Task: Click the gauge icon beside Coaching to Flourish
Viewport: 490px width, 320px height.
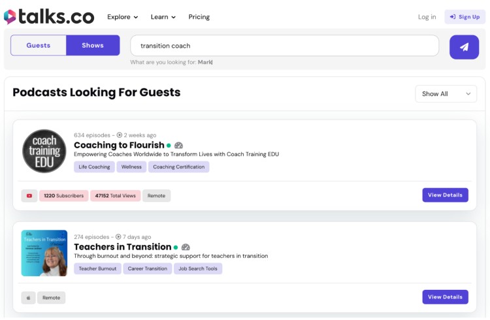Action: click(178, 146)
